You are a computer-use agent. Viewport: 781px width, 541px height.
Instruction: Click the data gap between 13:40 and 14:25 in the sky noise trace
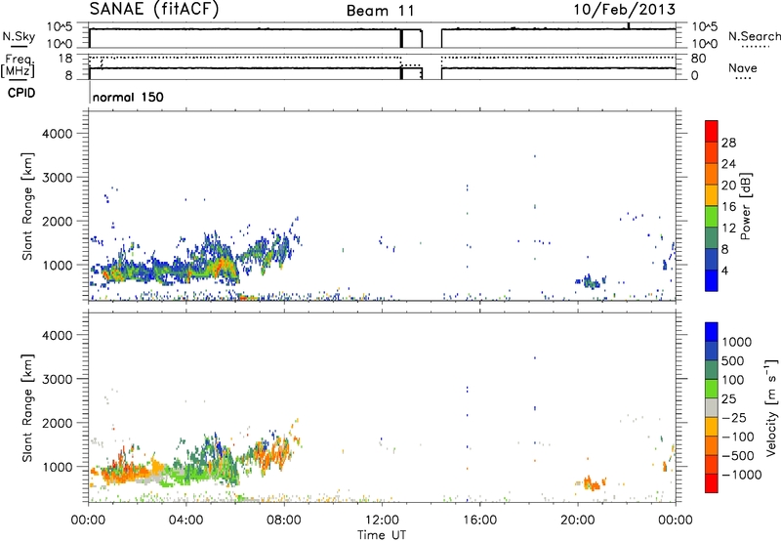pos(432,38)
